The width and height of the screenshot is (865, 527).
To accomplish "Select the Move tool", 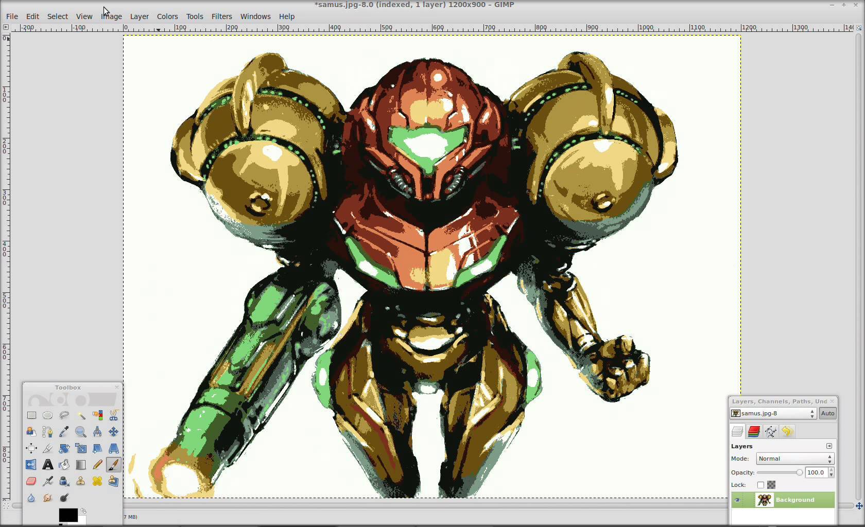I will 114,431.
